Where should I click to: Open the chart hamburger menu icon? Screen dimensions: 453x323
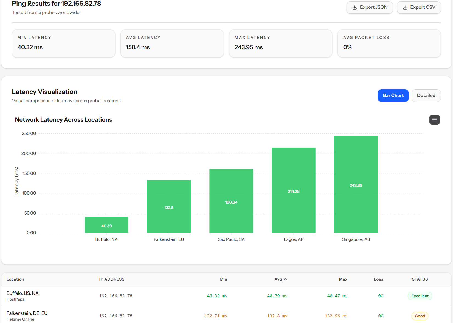[x=435, y=120]
